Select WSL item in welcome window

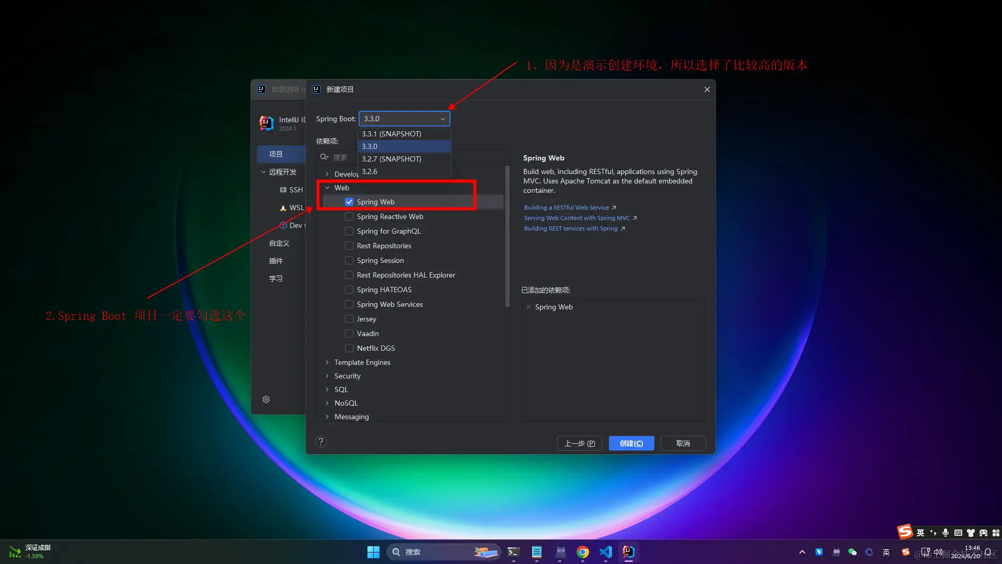coord(292,208)
